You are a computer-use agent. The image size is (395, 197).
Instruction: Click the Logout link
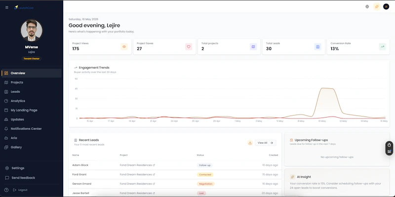20,190
